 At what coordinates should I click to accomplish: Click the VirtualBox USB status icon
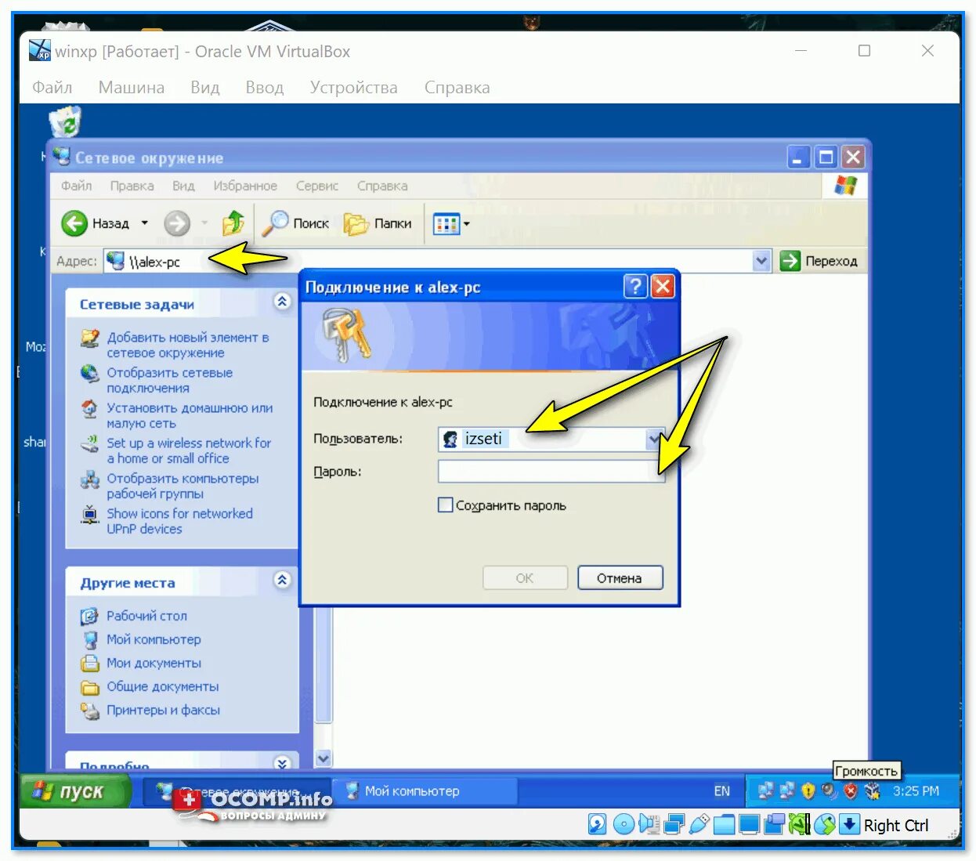point(699,824)
